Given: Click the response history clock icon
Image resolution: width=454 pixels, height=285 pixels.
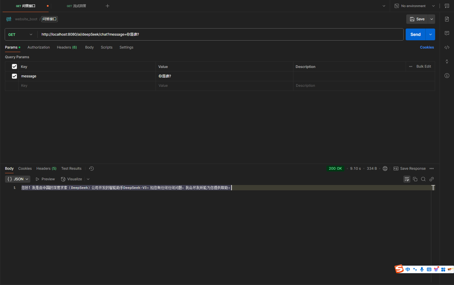Looking at the screenshot, I should [91, 169].
